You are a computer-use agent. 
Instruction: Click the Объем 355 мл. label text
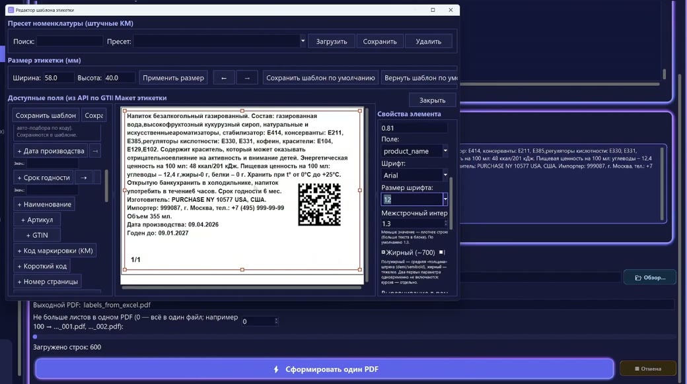tap(149, 216)
